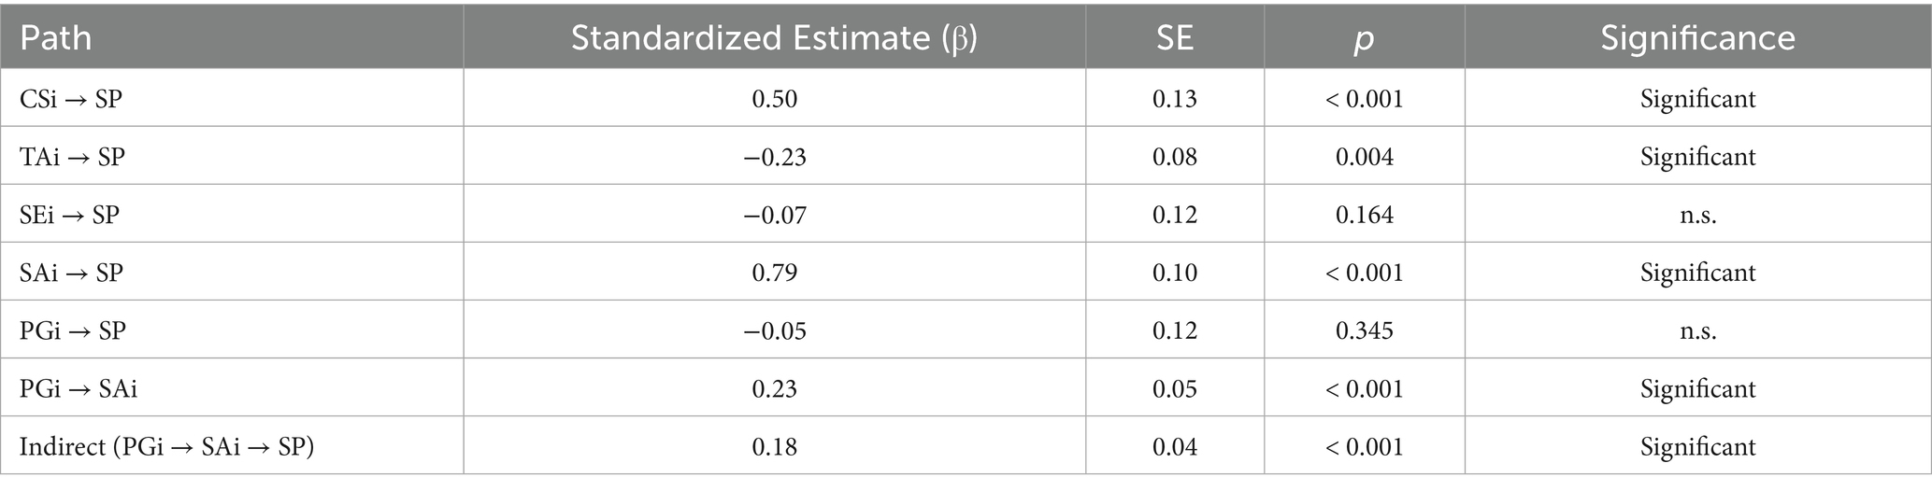Select the TAi → SP path cell
This screenshot has height=491, width=1932.
tap(72, 157)
